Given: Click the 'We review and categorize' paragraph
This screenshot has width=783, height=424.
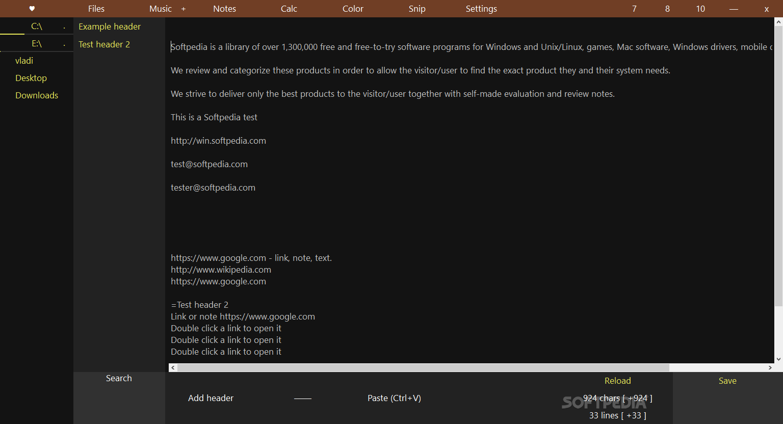Looking at the screenshot, I should tap(421, 70).
